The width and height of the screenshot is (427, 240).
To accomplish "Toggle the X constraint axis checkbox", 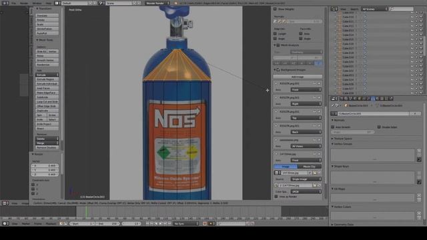I will click(33, 185).
